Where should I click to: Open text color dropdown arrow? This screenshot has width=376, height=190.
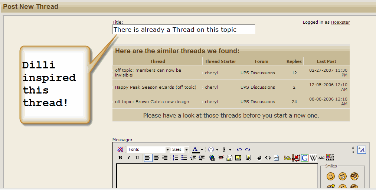point(202,150)
